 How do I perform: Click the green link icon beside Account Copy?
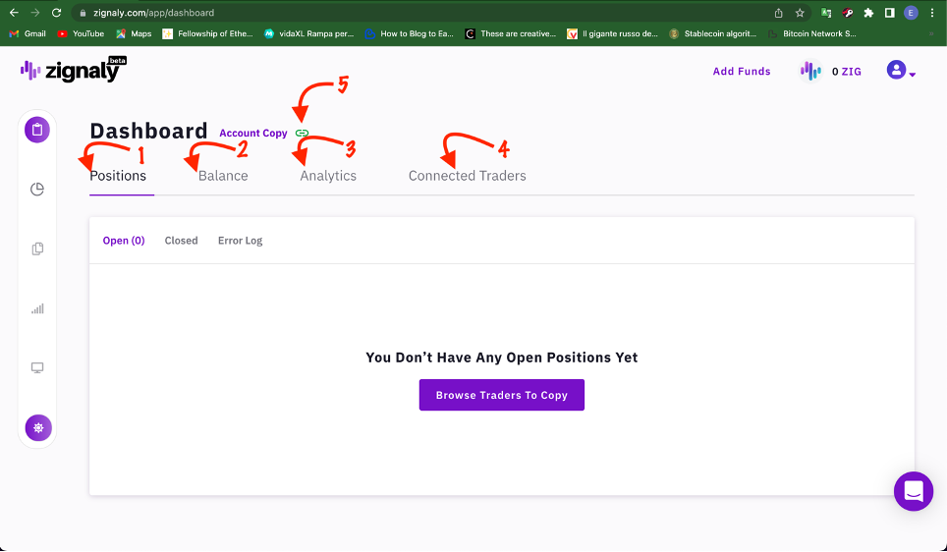pyautogui.click(x=302, y=133)
